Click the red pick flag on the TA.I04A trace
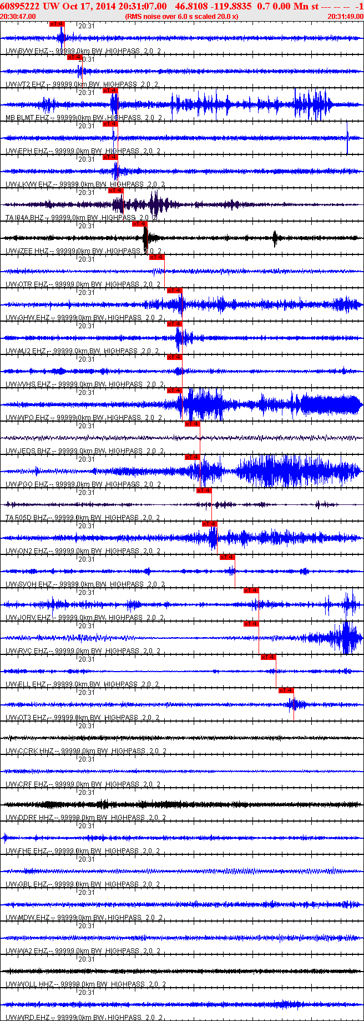This screenshot has width=364, height=1021. [x=116, y=191]
